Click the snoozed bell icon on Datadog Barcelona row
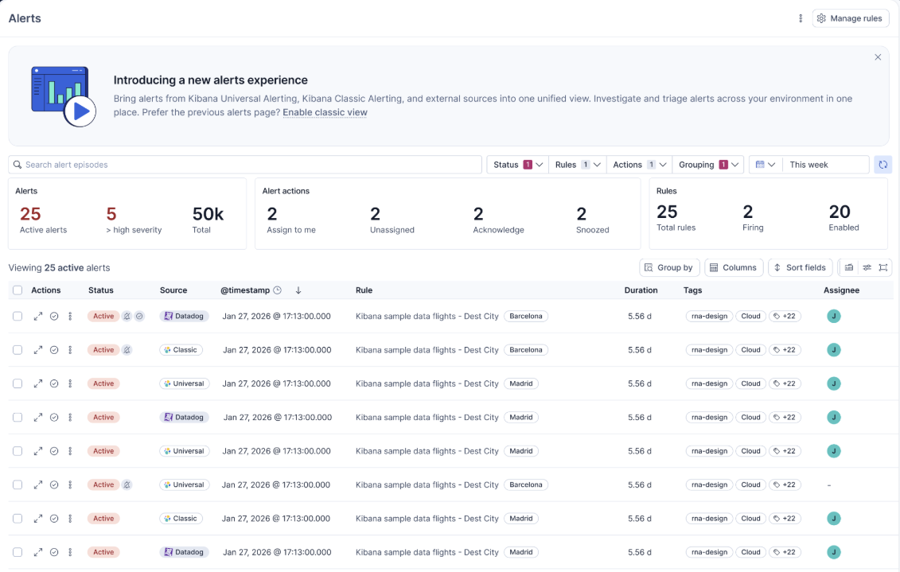Viewport: 900px width, 572px height. pyautogui.click(x=127, y=316)
